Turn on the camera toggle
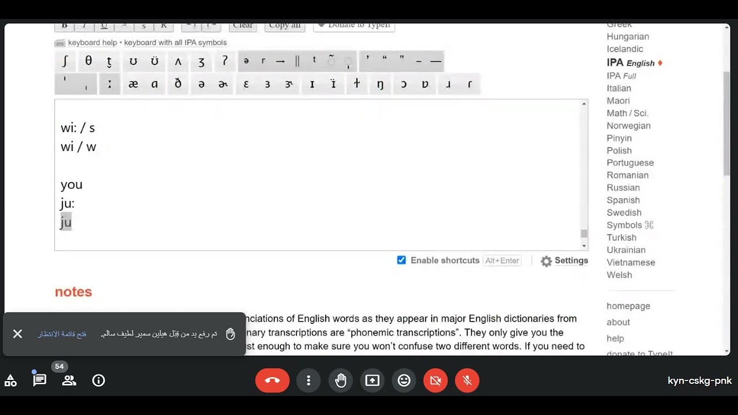This screenshot has height=415, width=738. [x=436, y=380]
